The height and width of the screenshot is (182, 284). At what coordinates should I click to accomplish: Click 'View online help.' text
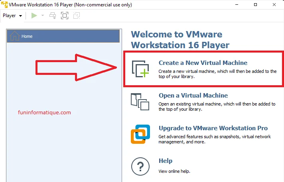coord(174,171)
